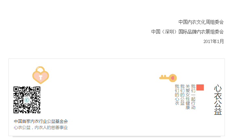Click the heart-shaped padlock icon

[x=41, y=75]
